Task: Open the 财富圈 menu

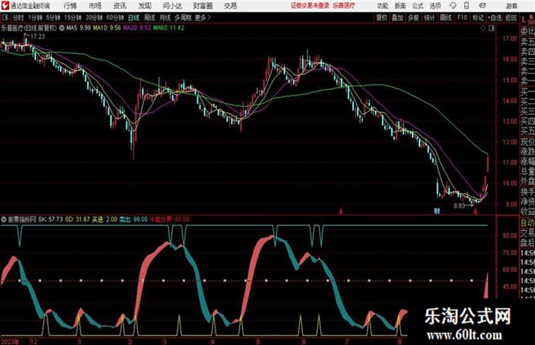Action: tap(203, 6)
